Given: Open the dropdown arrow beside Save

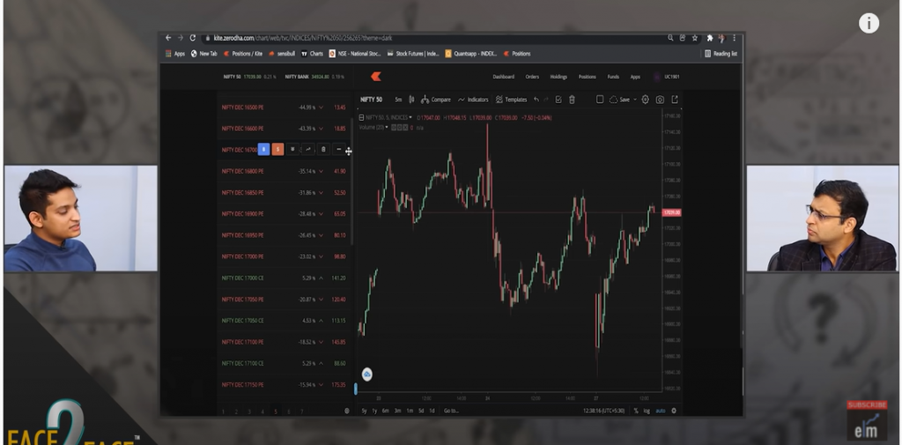Looking at the screenshot, I should pos(635,100).
